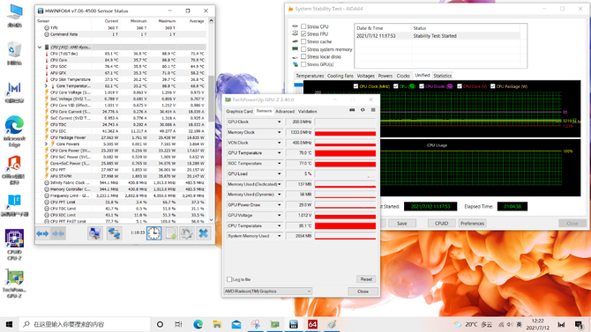The image size is (591, 332).
Task: Open Memory Clock sensor dropdown
Action: [280, 132]
